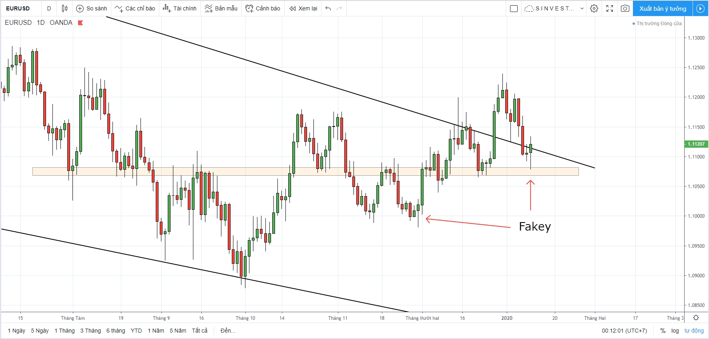
Task: Open Các chỉ báo indicators menu
Action: click(135, 8)
